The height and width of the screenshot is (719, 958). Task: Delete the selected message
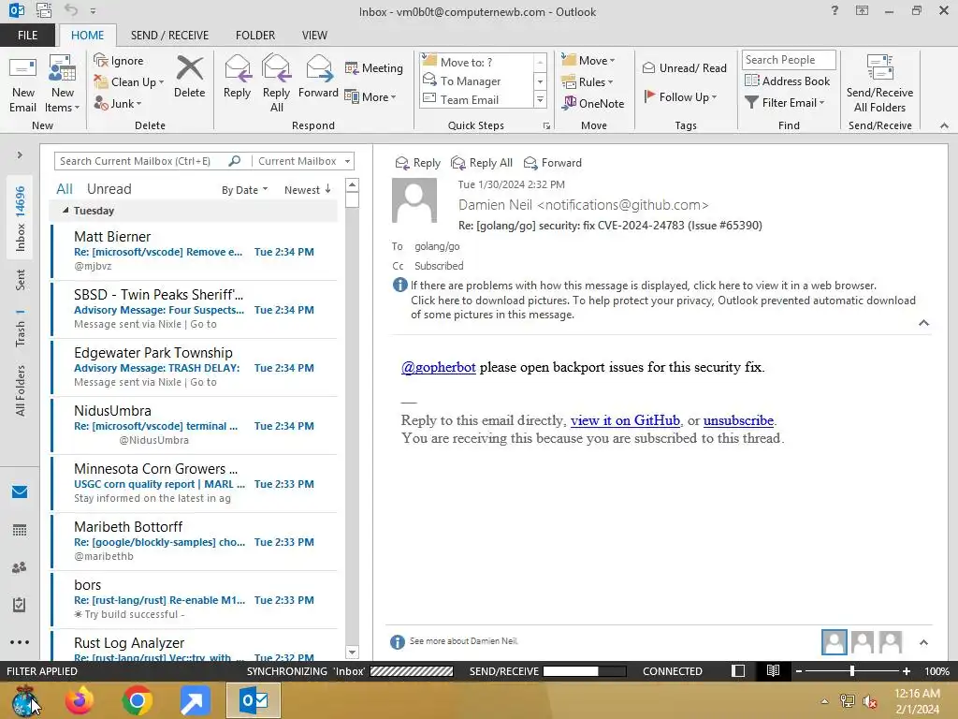pos(189,77)
